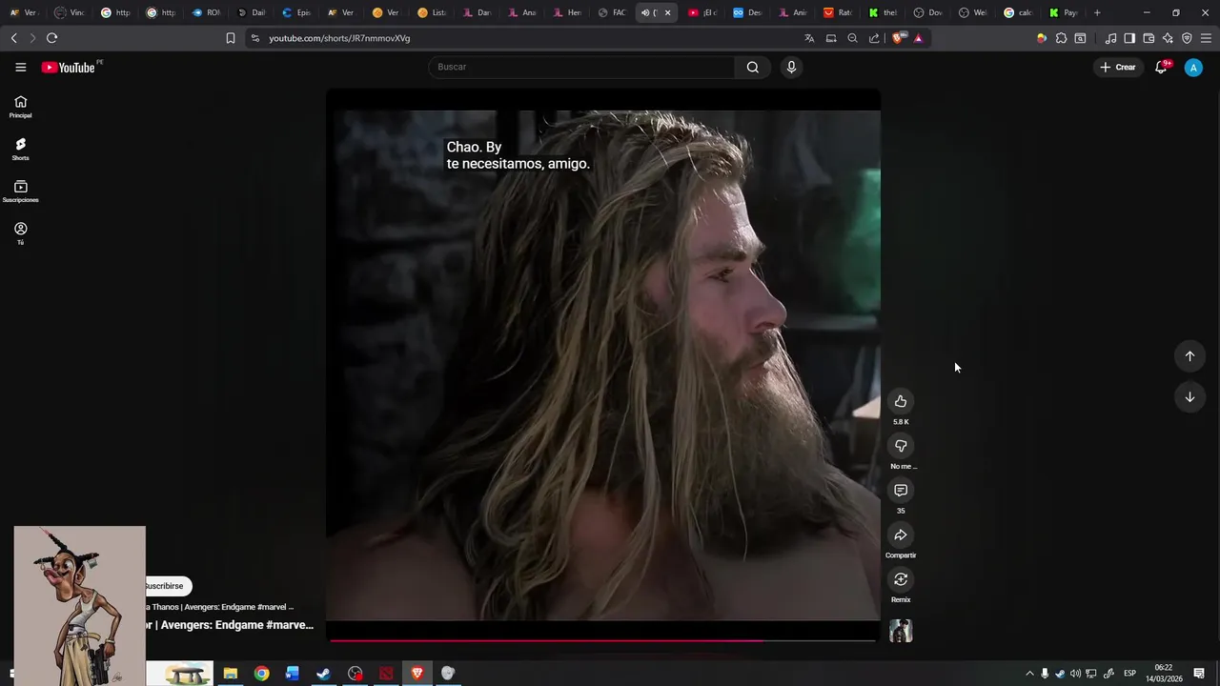Open a new browser tab with plus
Viewport: 1220px width, 686px height.
1097,12
